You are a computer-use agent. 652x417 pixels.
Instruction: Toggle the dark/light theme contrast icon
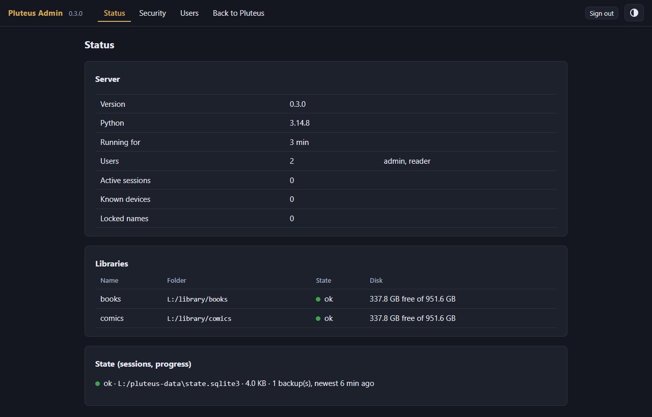(x=634, y=13)
